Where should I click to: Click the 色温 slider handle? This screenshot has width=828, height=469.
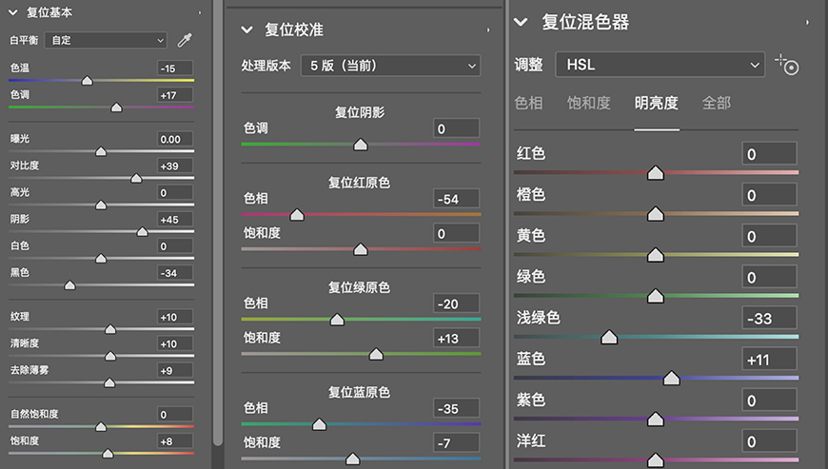87,82
